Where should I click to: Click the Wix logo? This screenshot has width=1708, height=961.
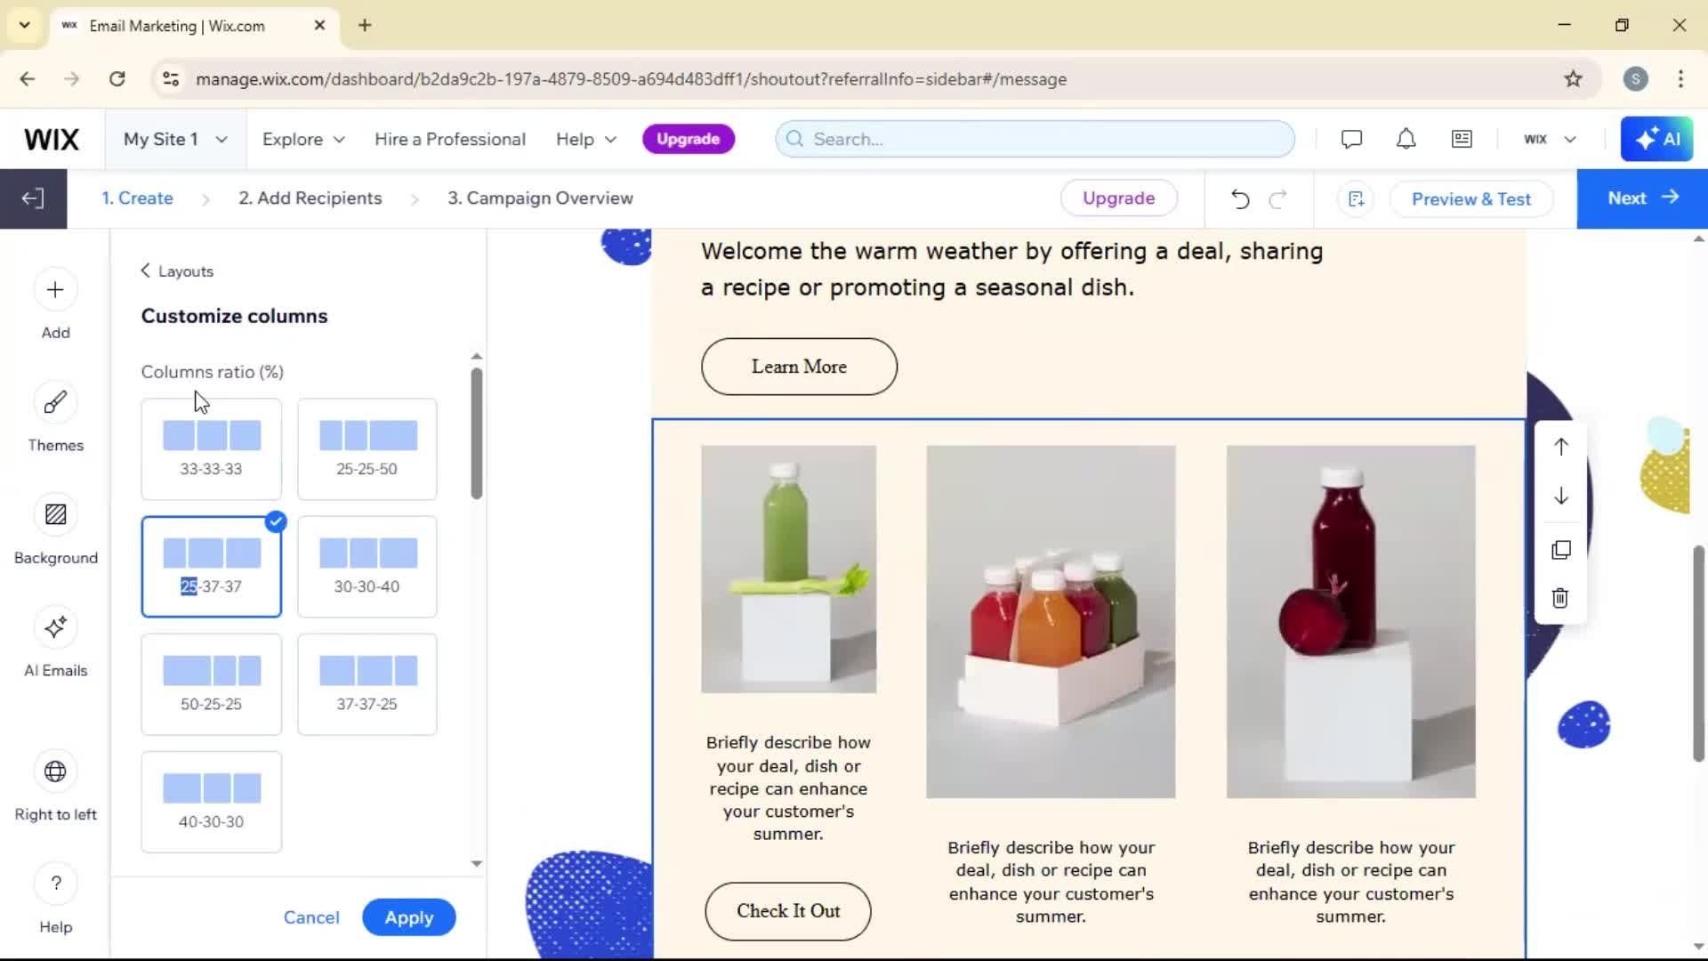52,140
